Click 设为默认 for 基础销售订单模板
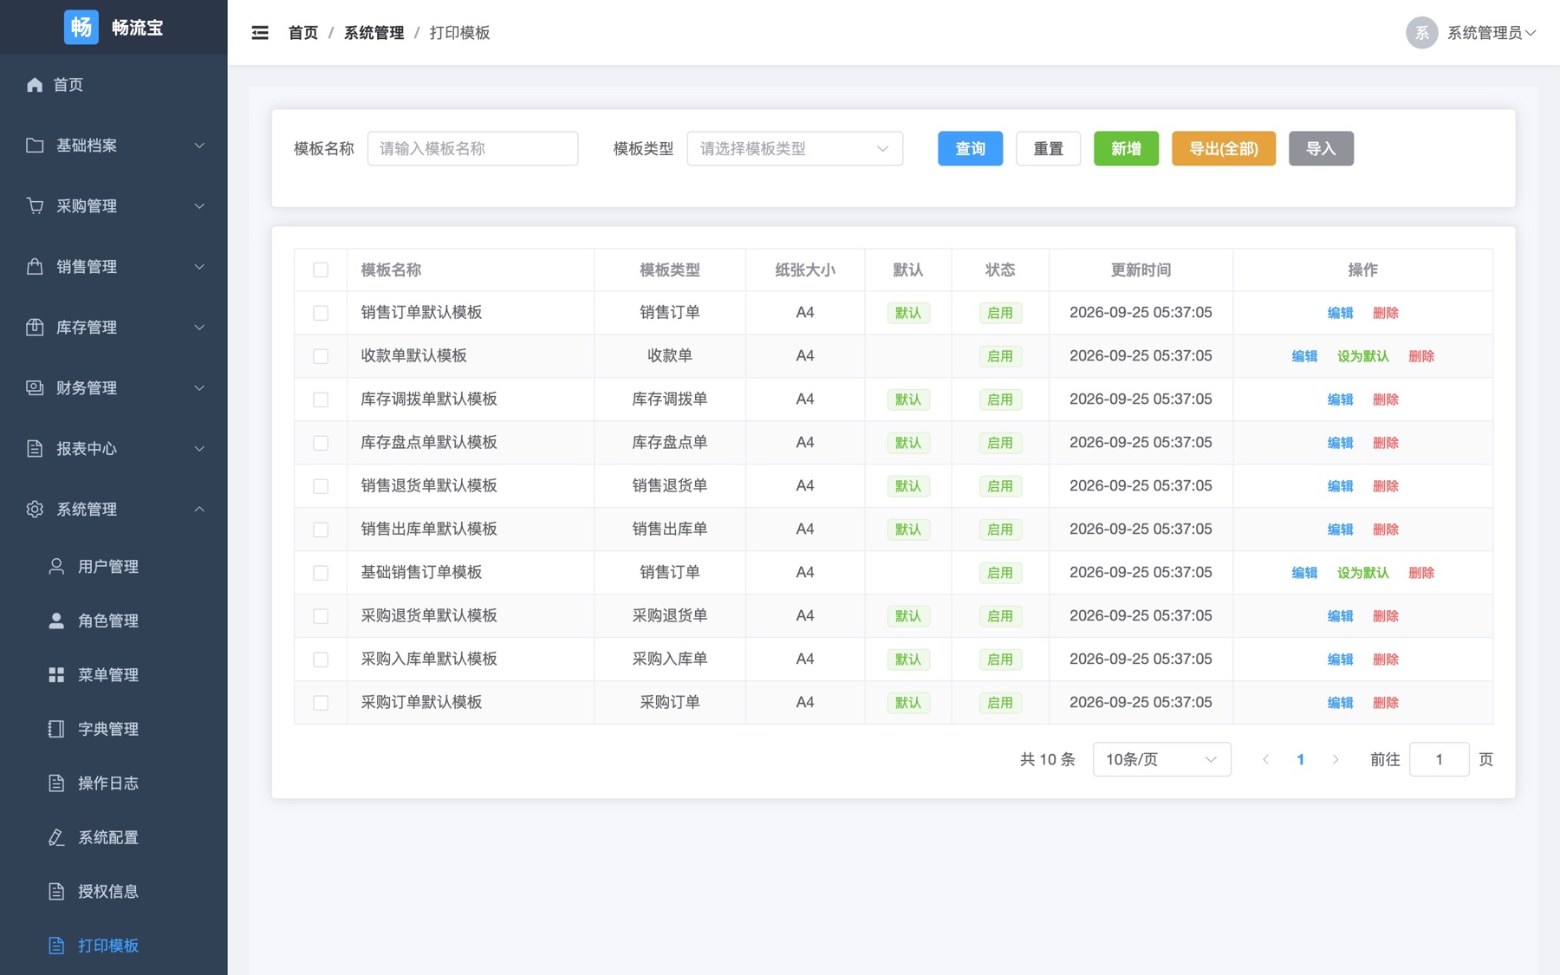This screenshot has width=1560, height=975. pyautogui.click(x=1362, y=573)
